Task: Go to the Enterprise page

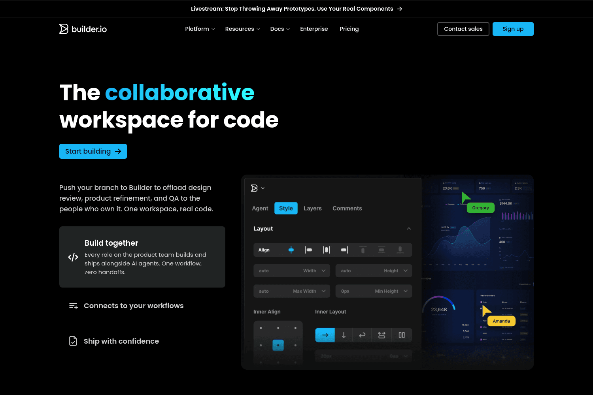Action: 314,29
